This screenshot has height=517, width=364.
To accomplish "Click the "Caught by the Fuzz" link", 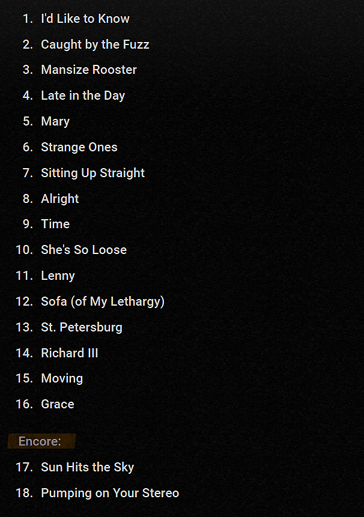I will click(95, 44).
